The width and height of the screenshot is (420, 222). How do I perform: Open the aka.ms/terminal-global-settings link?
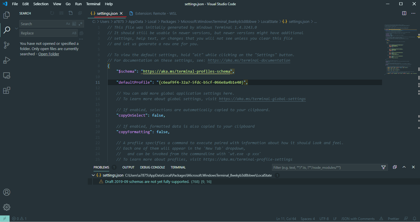(x=262, y=99)
